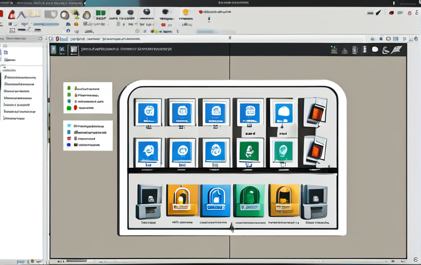Image resolution: width=421 pixels, height=265 pixels.
Task: Click the right orange padlock tile
Action: click(x=284, y=200)
